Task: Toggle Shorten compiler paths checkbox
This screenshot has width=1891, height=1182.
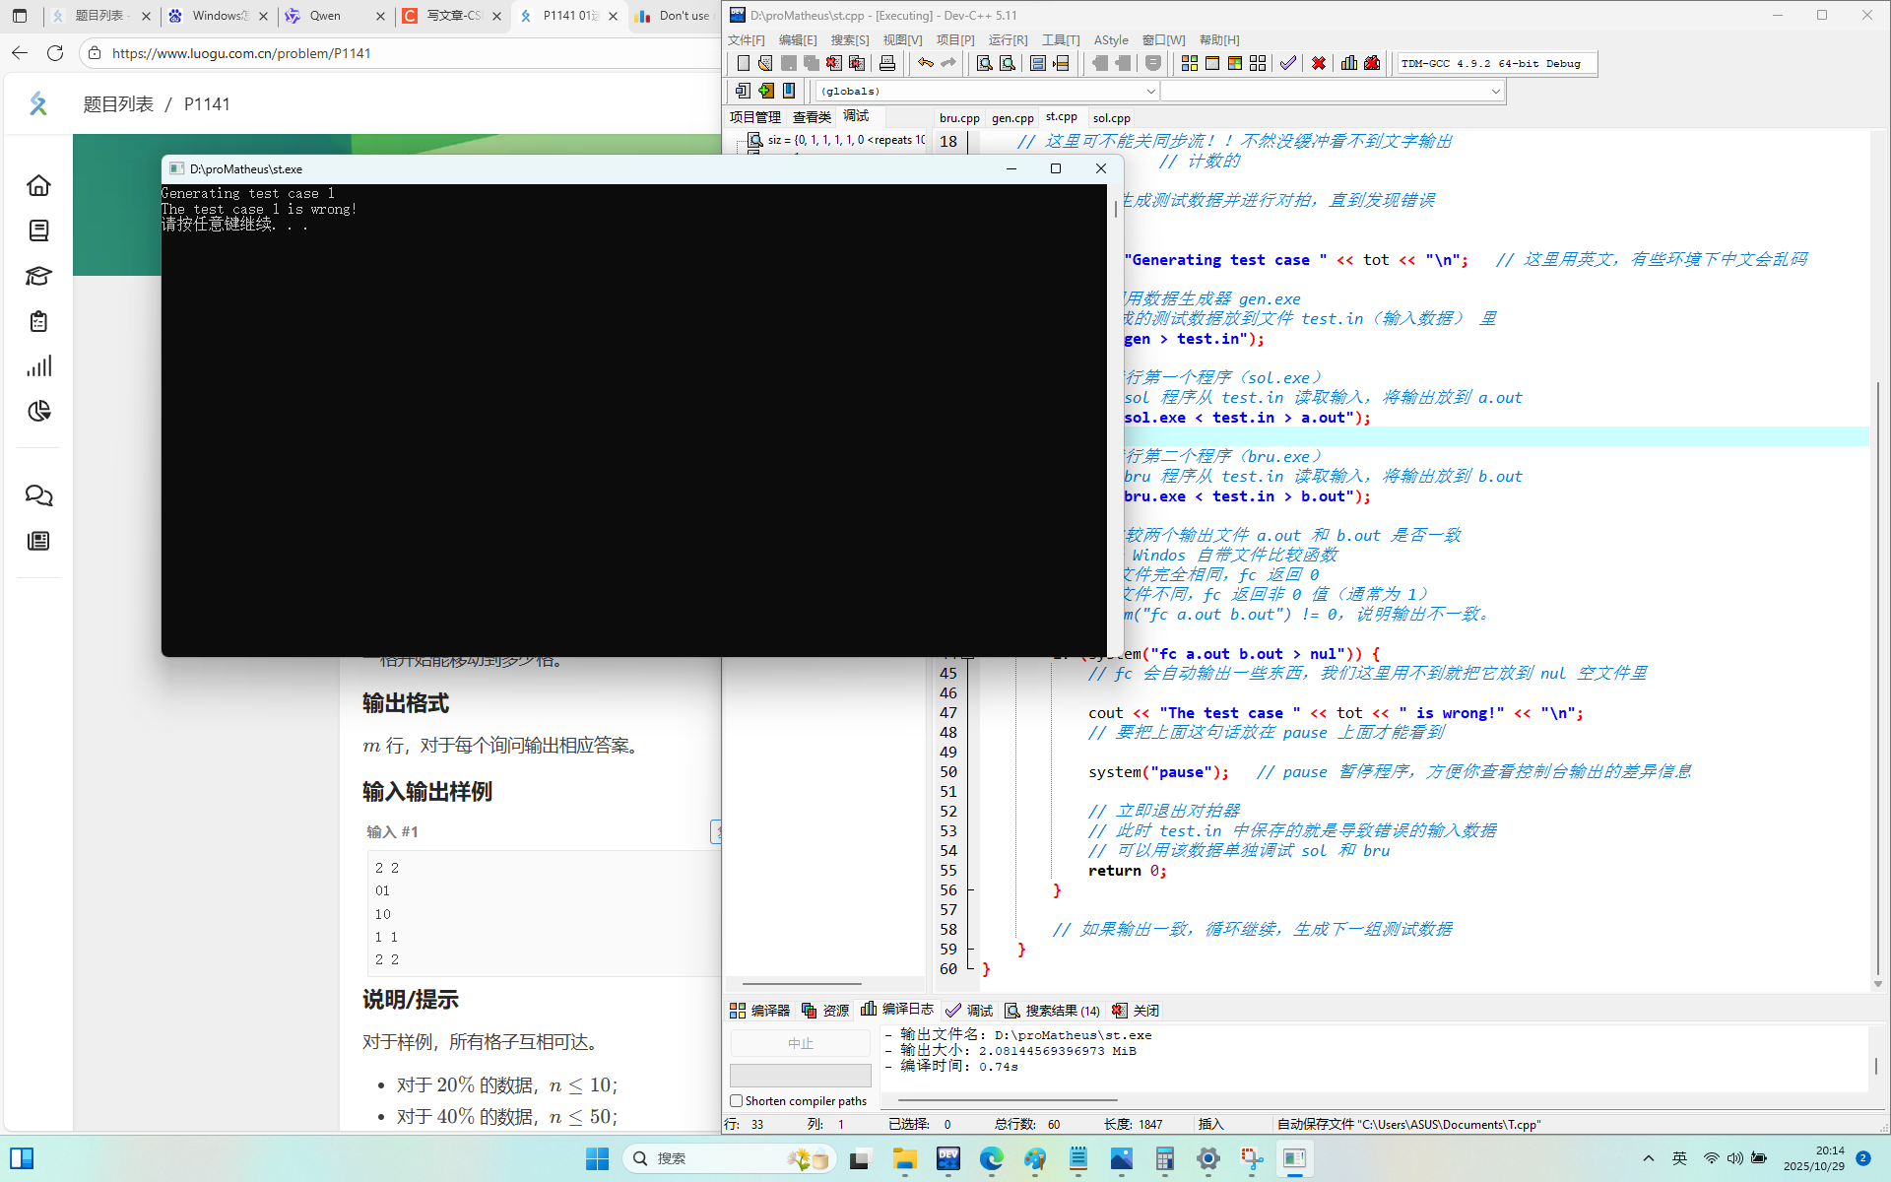Action: 736,1100
